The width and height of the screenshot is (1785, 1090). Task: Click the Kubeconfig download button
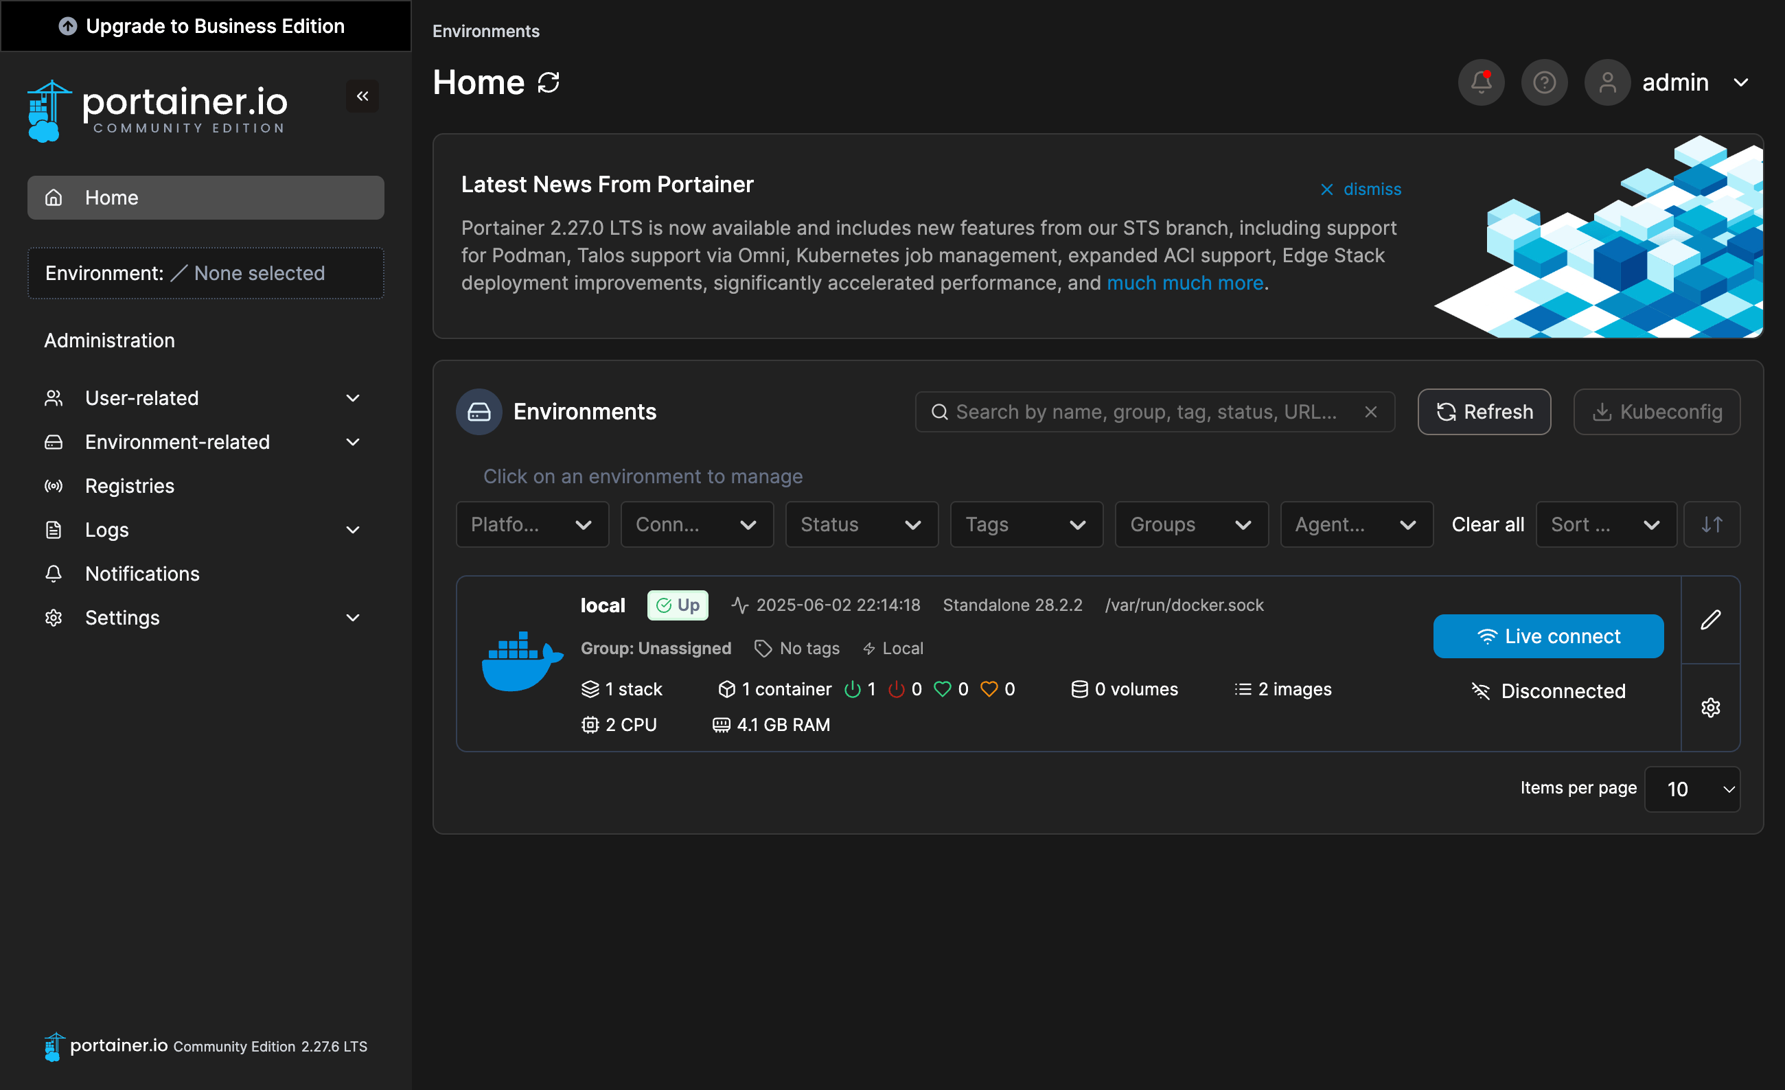click(1656, 411)
